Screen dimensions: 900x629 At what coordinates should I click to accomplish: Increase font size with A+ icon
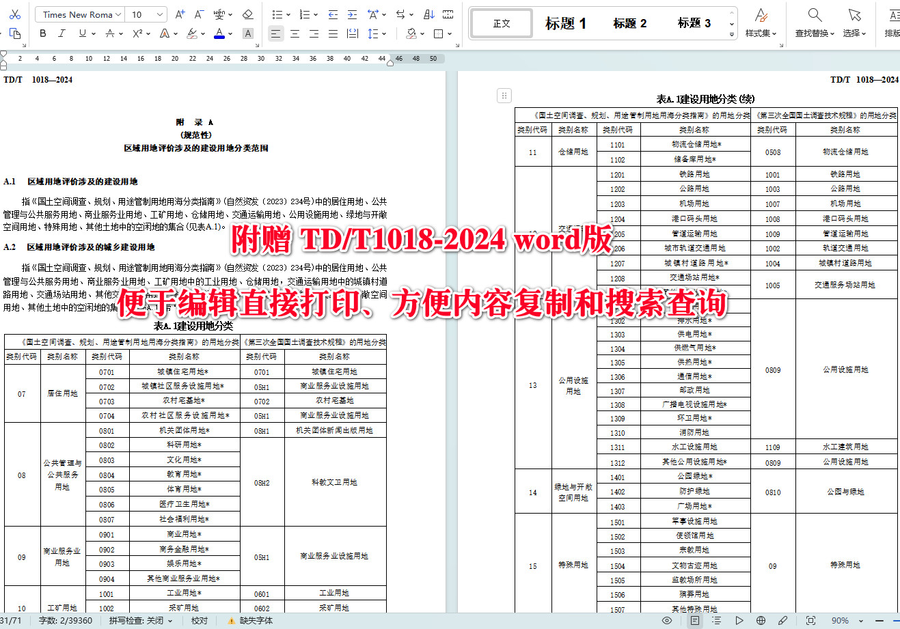[180, 14]
